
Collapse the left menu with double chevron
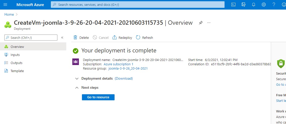62,38
